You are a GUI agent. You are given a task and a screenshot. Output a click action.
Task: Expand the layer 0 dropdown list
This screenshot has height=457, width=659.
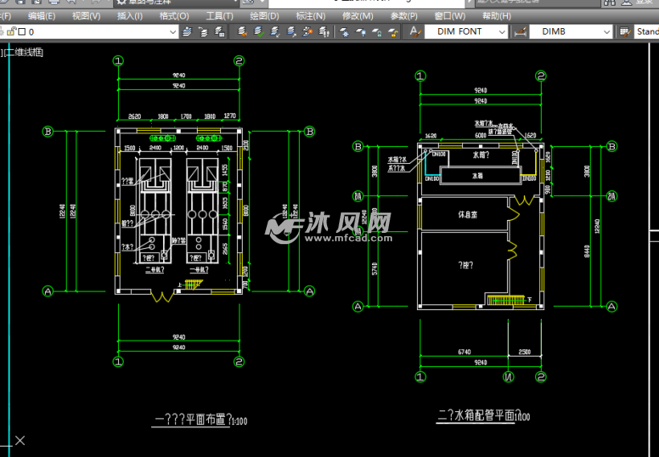pos(172,32)
